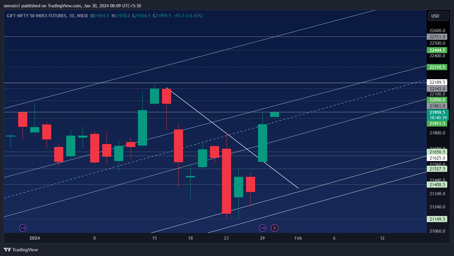Select the 21527.5 price label
Screen dimensions: 454x256
pos(437,169)
